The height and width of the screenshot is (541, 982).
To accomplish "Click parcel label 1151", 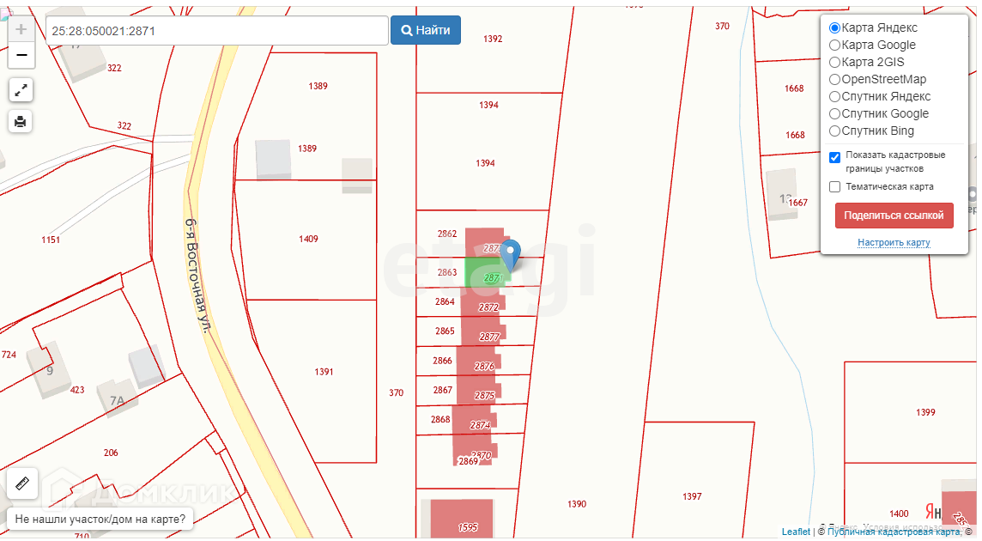I will click(x=51, y=240).
